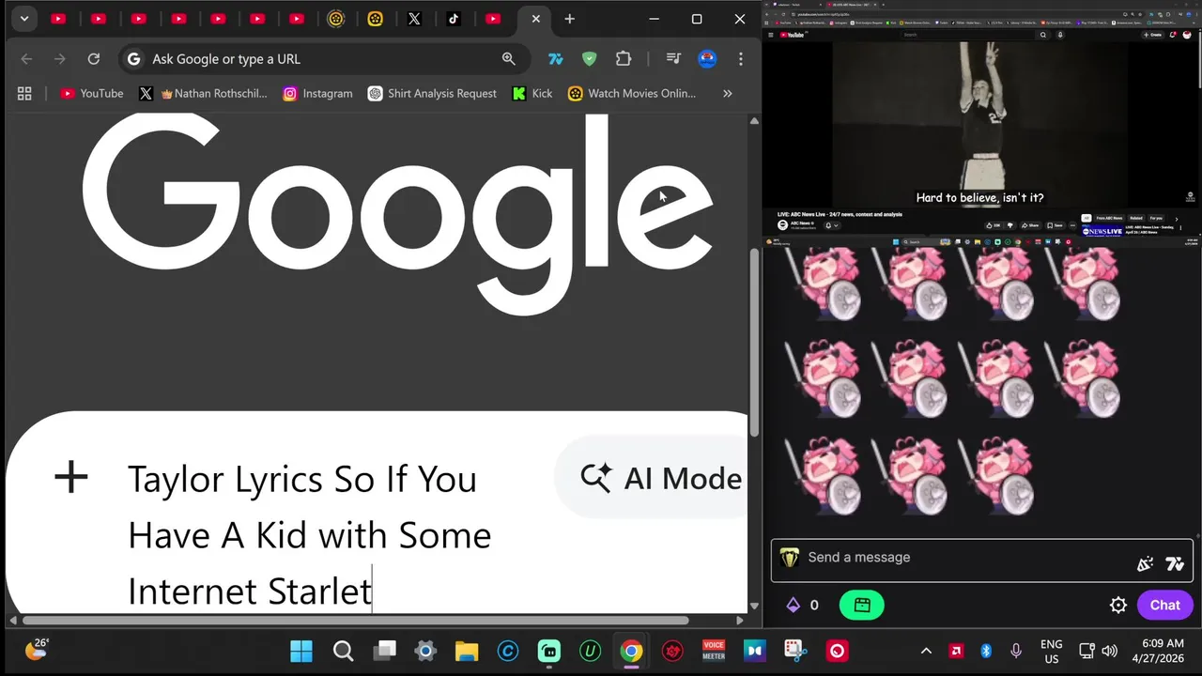Open the Kick bookmark
This screenshot has height=676, width=1202.
pyautogui.click(x=532, y=93)
